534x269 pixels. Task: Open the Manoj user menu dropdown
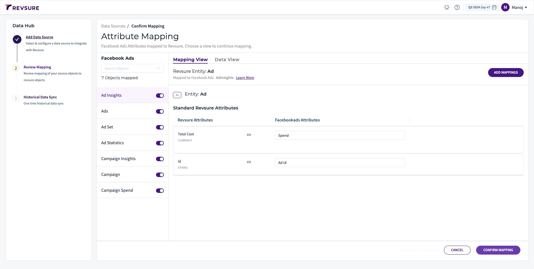pos(520,8)
